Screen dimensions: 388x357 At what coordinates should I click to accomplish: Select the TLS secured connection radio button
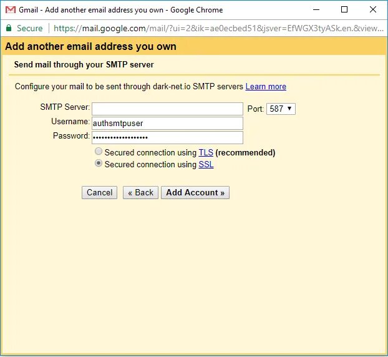pyautogui.click(x=99, y=151)
